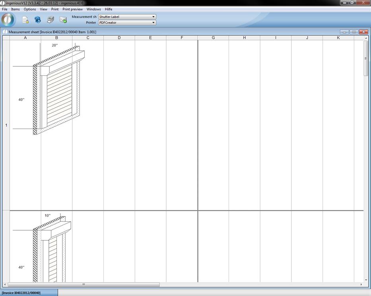The height and width of the screenshot is (296, 371).
Task: Click the vertical scrollbar up arrow
Action: 366,38
